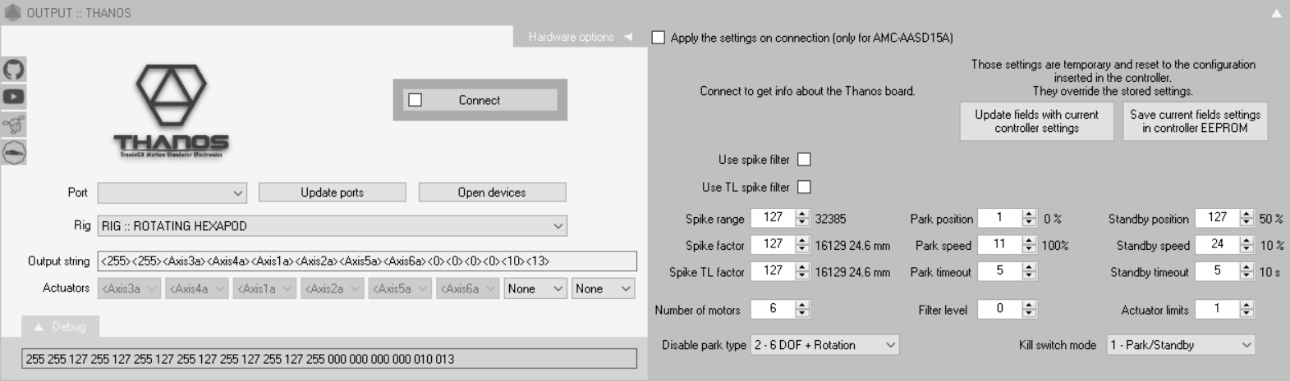Click Save current fields settings in controller EEPROM
1290x381 pixels.
(x=1195, y=121)
